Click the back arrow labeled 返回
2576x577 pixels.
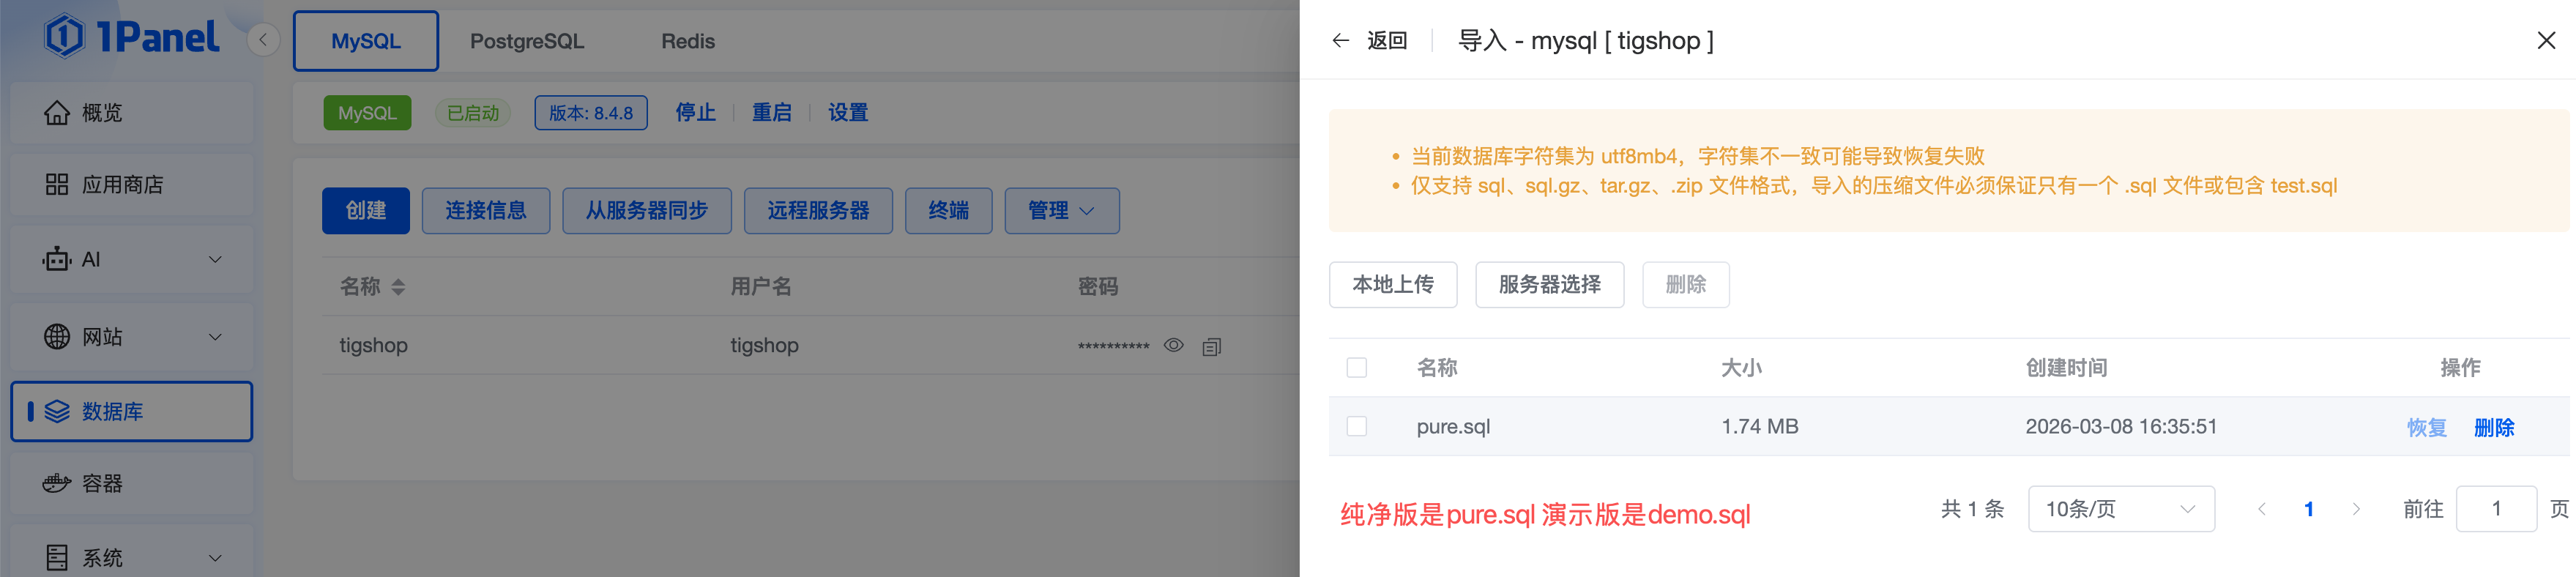pos(1369,41)
